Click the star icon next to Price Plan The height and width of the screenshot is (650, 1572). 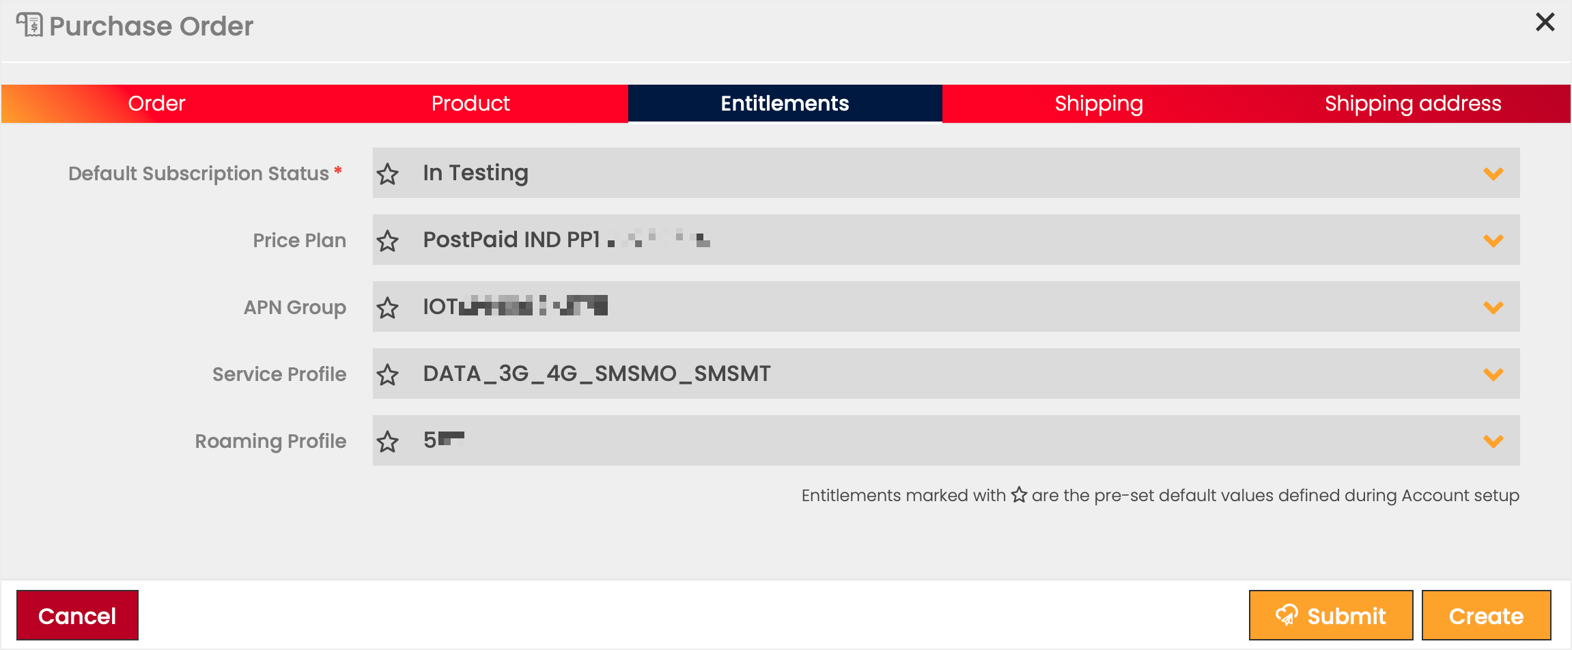tap(388, 240)
